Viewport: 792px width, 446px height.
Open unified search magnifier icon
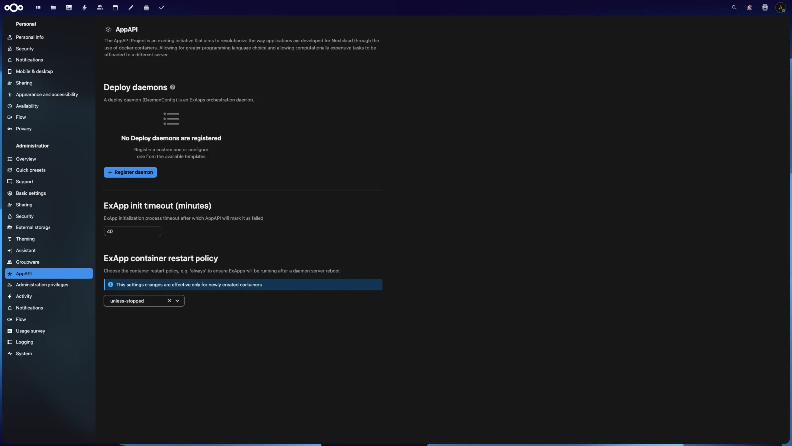[734, 8]
